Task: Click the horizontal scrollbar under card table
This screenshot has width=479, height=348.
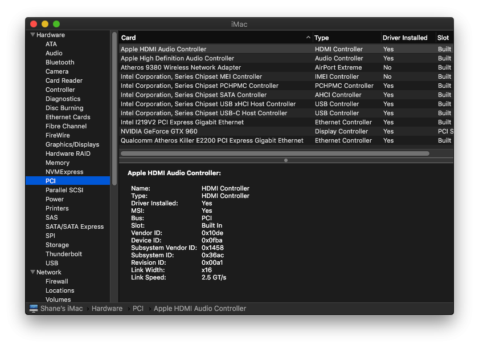Action: [x=275, y=153]
